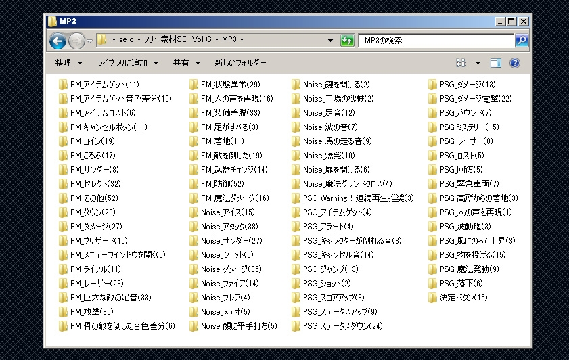Open the 共有 (Share) menu
The height and width of the screenshot is (360, 569).
[x=186, y=63]
